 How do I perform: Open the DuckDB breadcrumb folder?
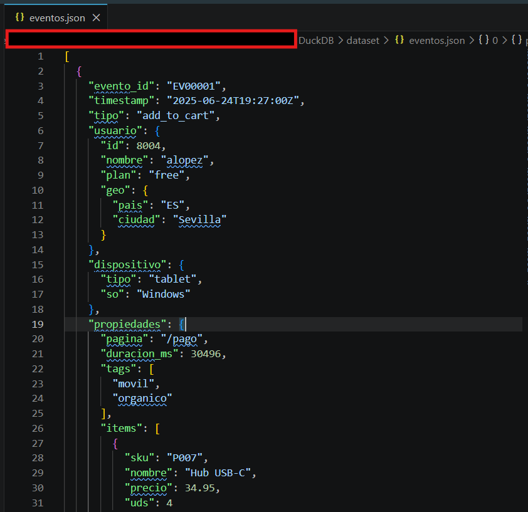point(316,41)
